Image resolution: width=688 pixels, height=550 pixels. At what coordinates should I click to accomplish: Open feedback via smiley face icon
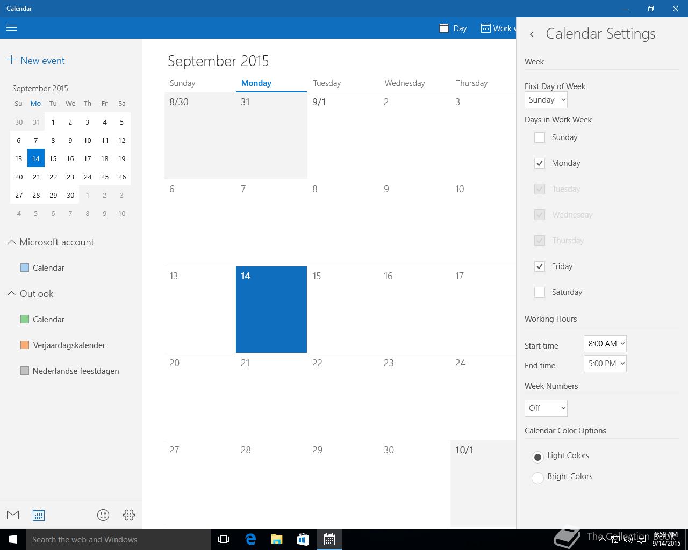point(103,515)
